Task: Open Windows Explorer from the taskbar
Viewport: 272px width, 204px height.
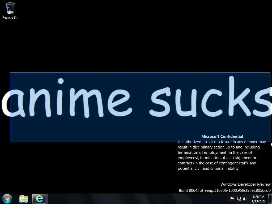Action: 24,199
